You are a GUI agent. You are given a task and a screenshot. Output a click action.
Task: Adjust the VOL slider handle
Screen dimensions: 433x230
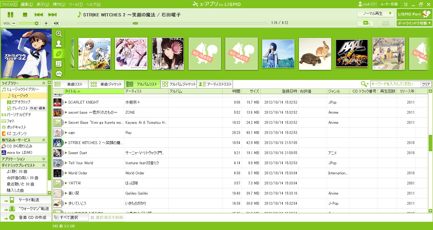[x=36, y=23]
